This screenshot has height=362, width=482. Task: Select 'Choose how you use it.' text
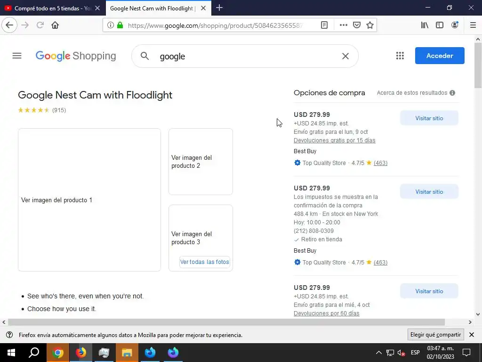[62, 309]
